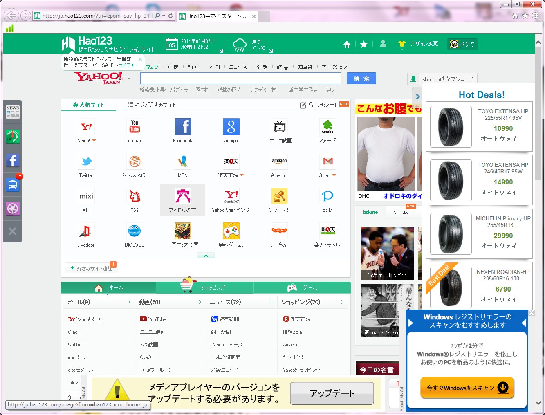Open the shortcutをダウンロード link

[x=442, y=79]
